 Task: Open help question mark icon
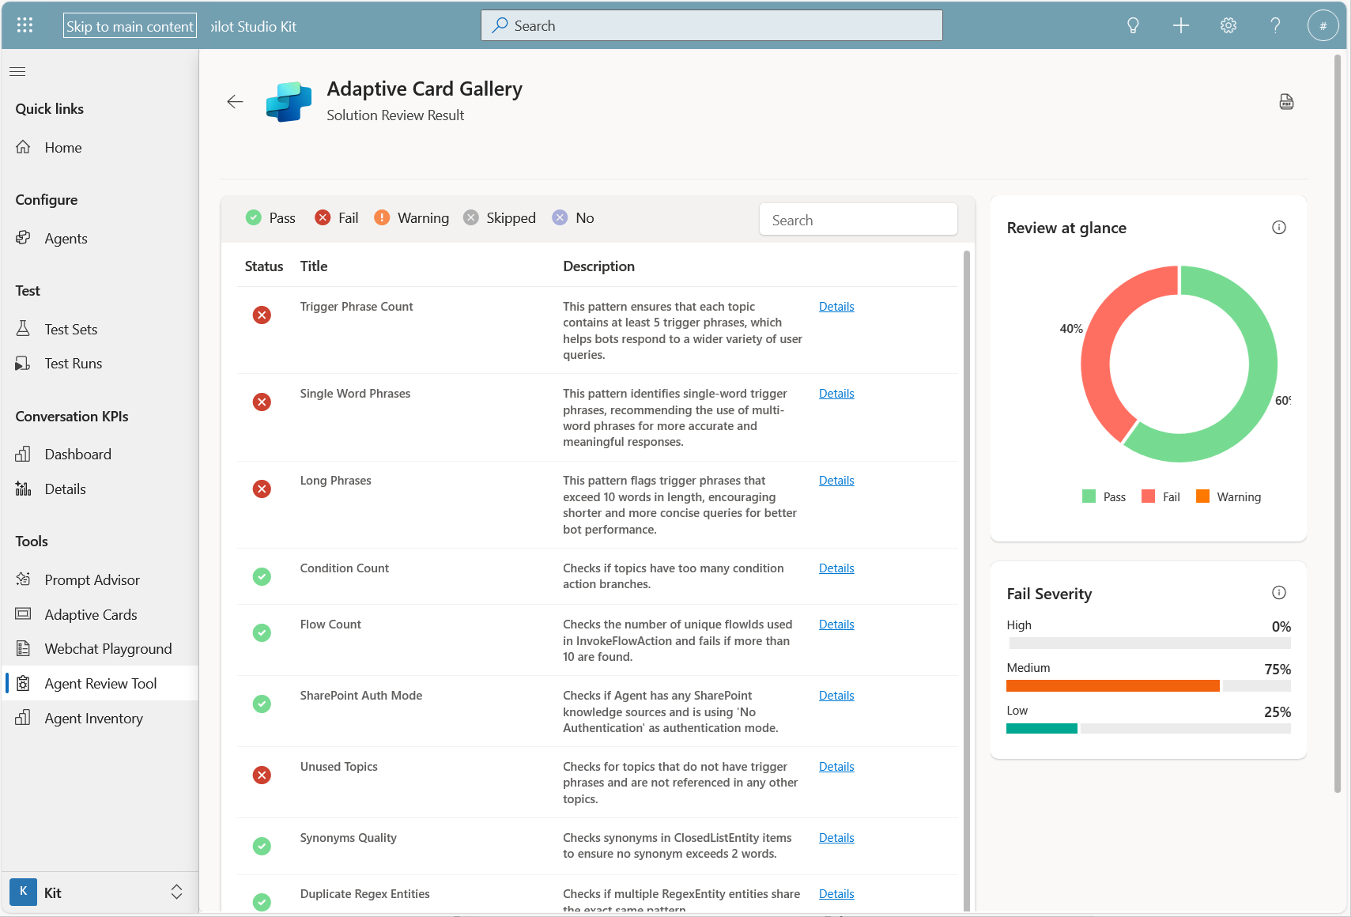[x=1275, y=25]
